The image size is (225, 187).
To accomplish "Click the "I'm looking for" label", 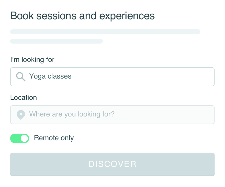I will click(x=32, y=60).
